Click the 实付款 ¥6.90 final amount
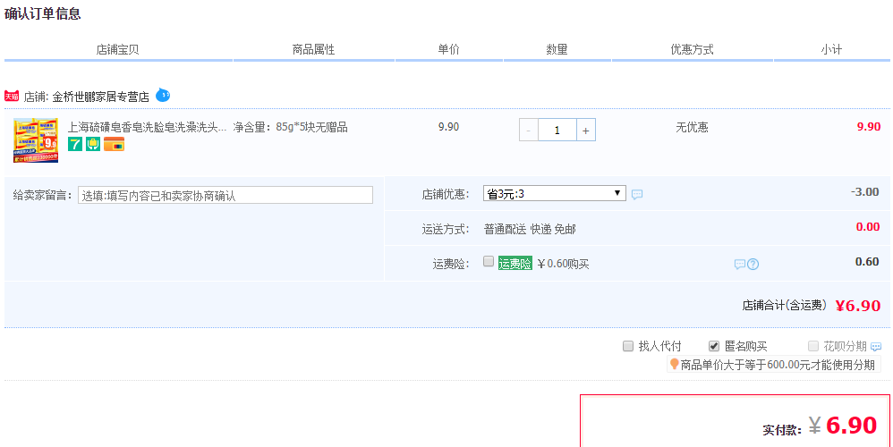 click(x=842, y=426)
